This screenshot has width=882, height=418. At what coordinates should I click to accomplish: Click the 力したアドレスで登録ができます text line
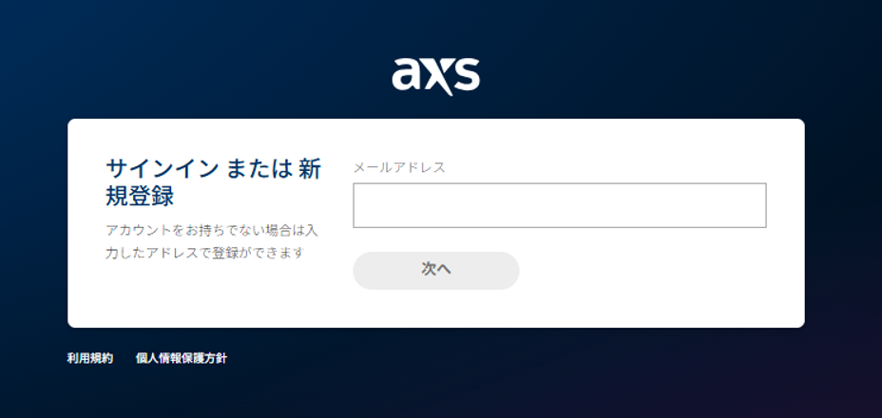204,253
